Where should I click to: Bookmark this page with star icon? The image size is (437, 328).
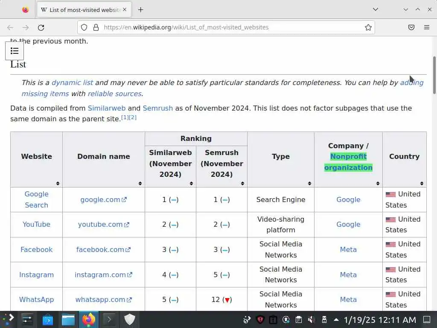368,27
